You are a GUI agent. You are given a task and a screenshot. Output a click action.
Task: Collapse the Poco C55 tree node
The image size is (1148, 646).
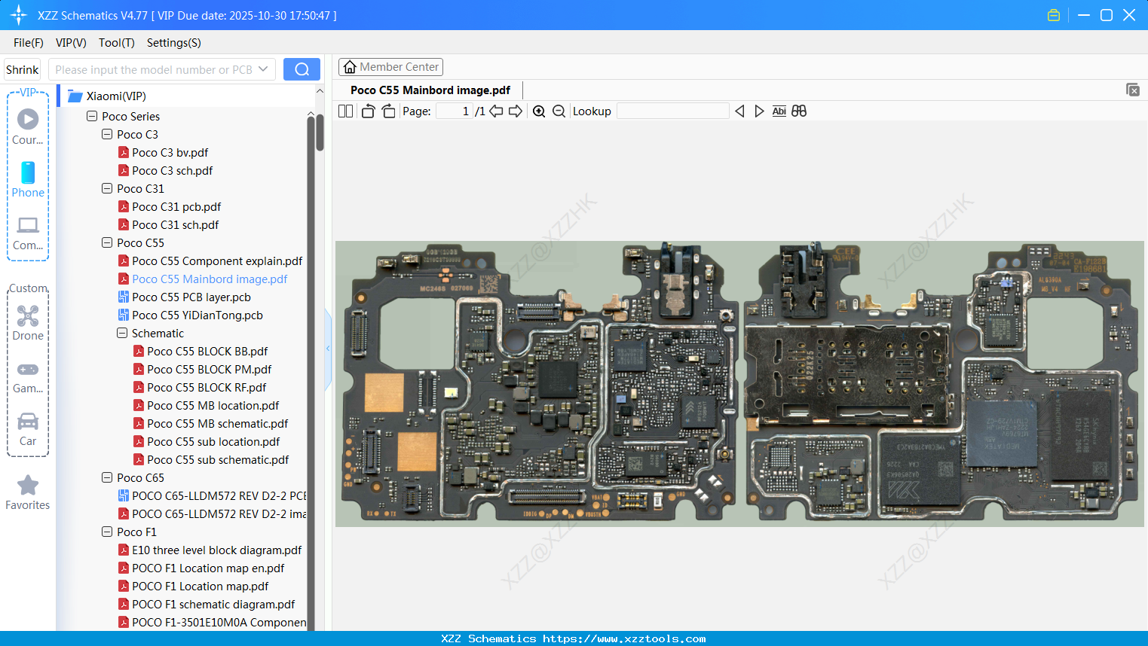(106, 242)
